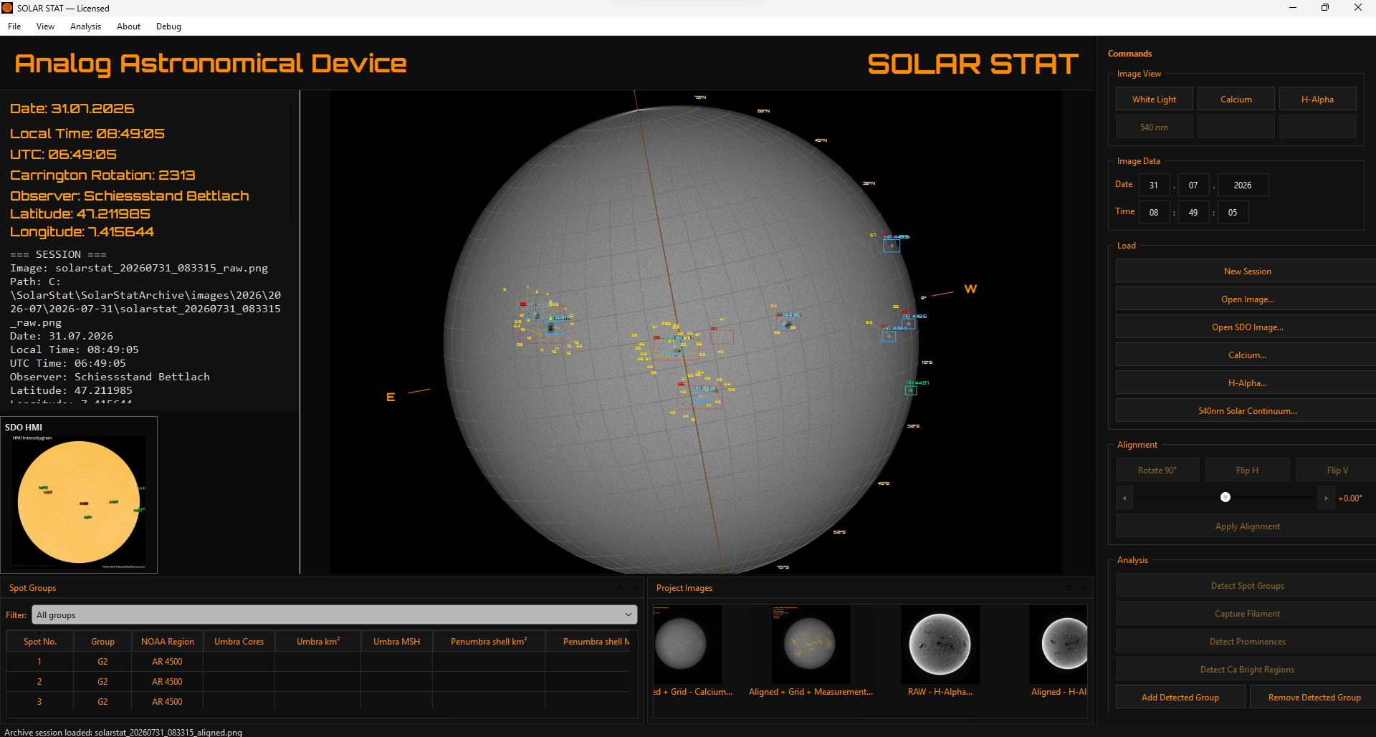Switch image view to H-Alpha
Screen dimensions: 1376x737
pos(1317,99)
